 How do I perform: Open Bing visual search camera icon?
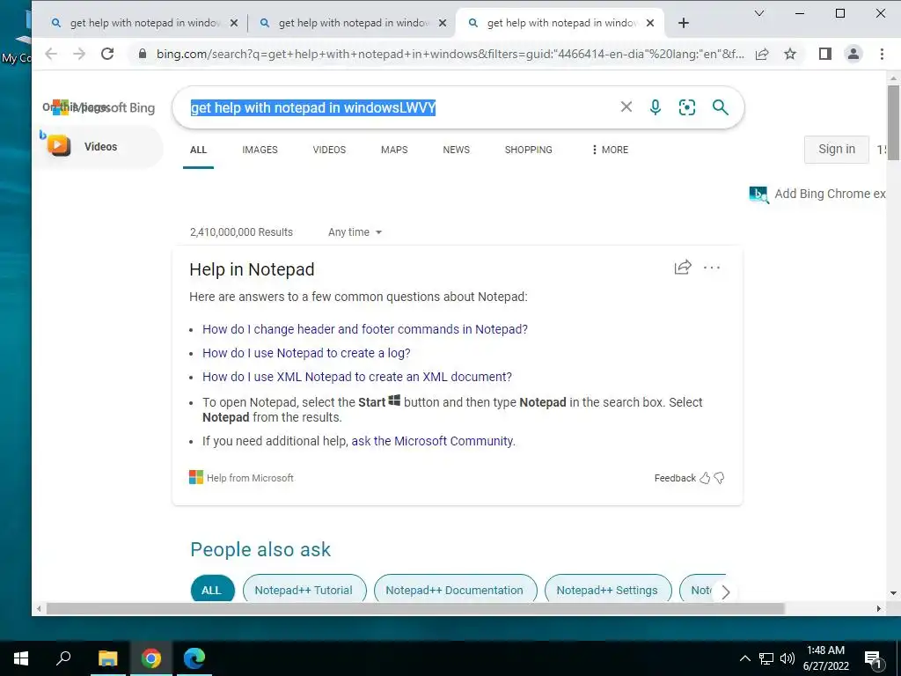(686, 107)
